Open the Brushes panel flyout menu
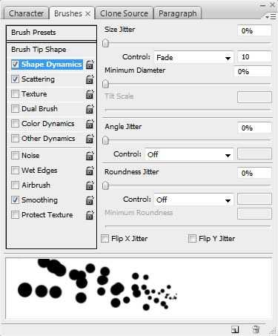The height and width of the screenshot is (336, 278). (x=271, y=16)
